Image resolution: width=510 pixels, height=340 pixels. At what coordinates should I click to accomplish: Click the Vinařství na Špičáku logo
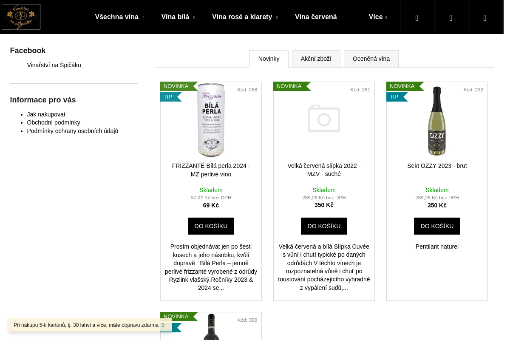[21, 17]
